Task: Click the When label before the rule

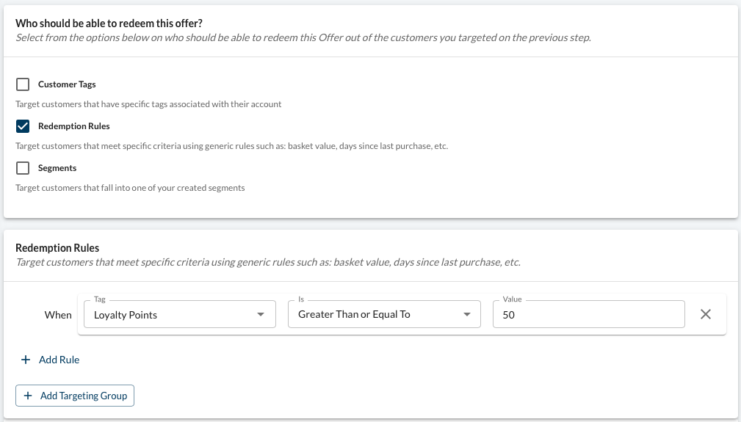Action: tap(58, 315)
